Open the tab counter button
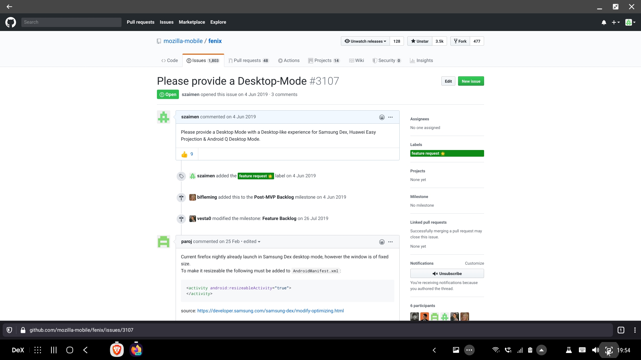Viewport: 641px width, 360px height. pyautogui.click(x=621, y=330)
